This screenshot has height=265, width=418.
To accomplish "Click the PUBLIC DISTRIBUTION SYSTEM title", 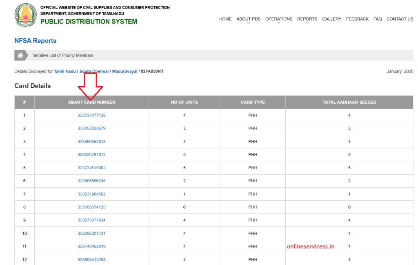I will pos(89,22).
